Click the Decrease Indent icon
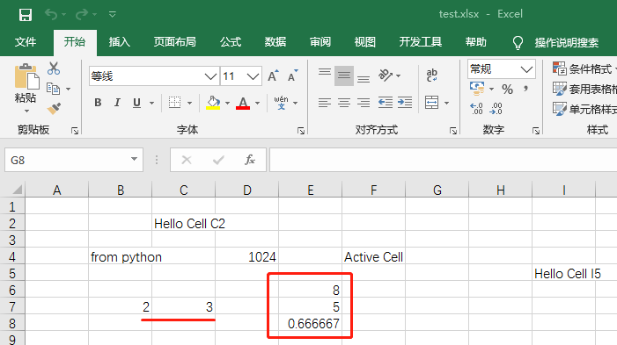The height and width of the screenshot is (345, 617). [x=386, y=103]
